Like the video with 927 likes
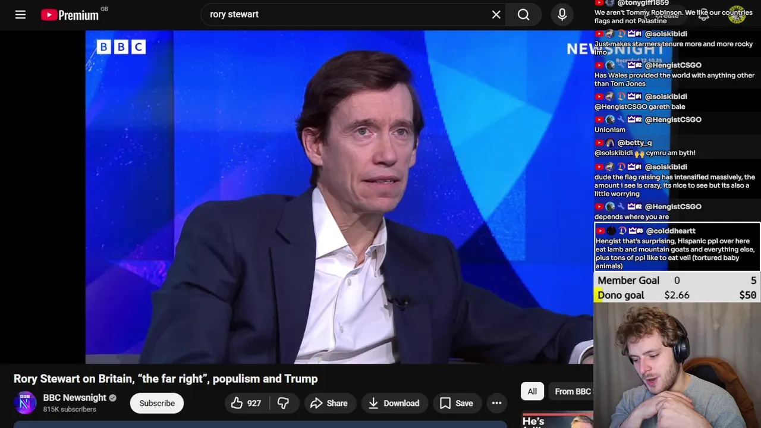Screen dimensions: 761x428 pyautogui.click(x=247, y=403)
